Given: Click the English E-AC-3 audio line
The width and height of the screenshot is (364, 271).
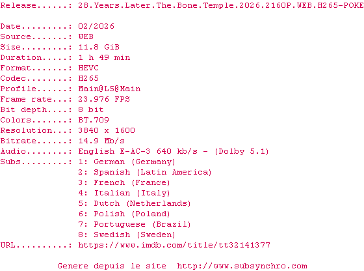Looking at the screenshot, I should tap(174, 151).
